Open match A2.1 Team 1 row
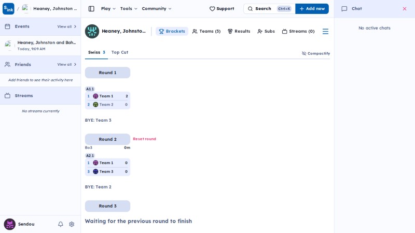The width and height of the screenshot is (415, 233). (x=107, y=163)
